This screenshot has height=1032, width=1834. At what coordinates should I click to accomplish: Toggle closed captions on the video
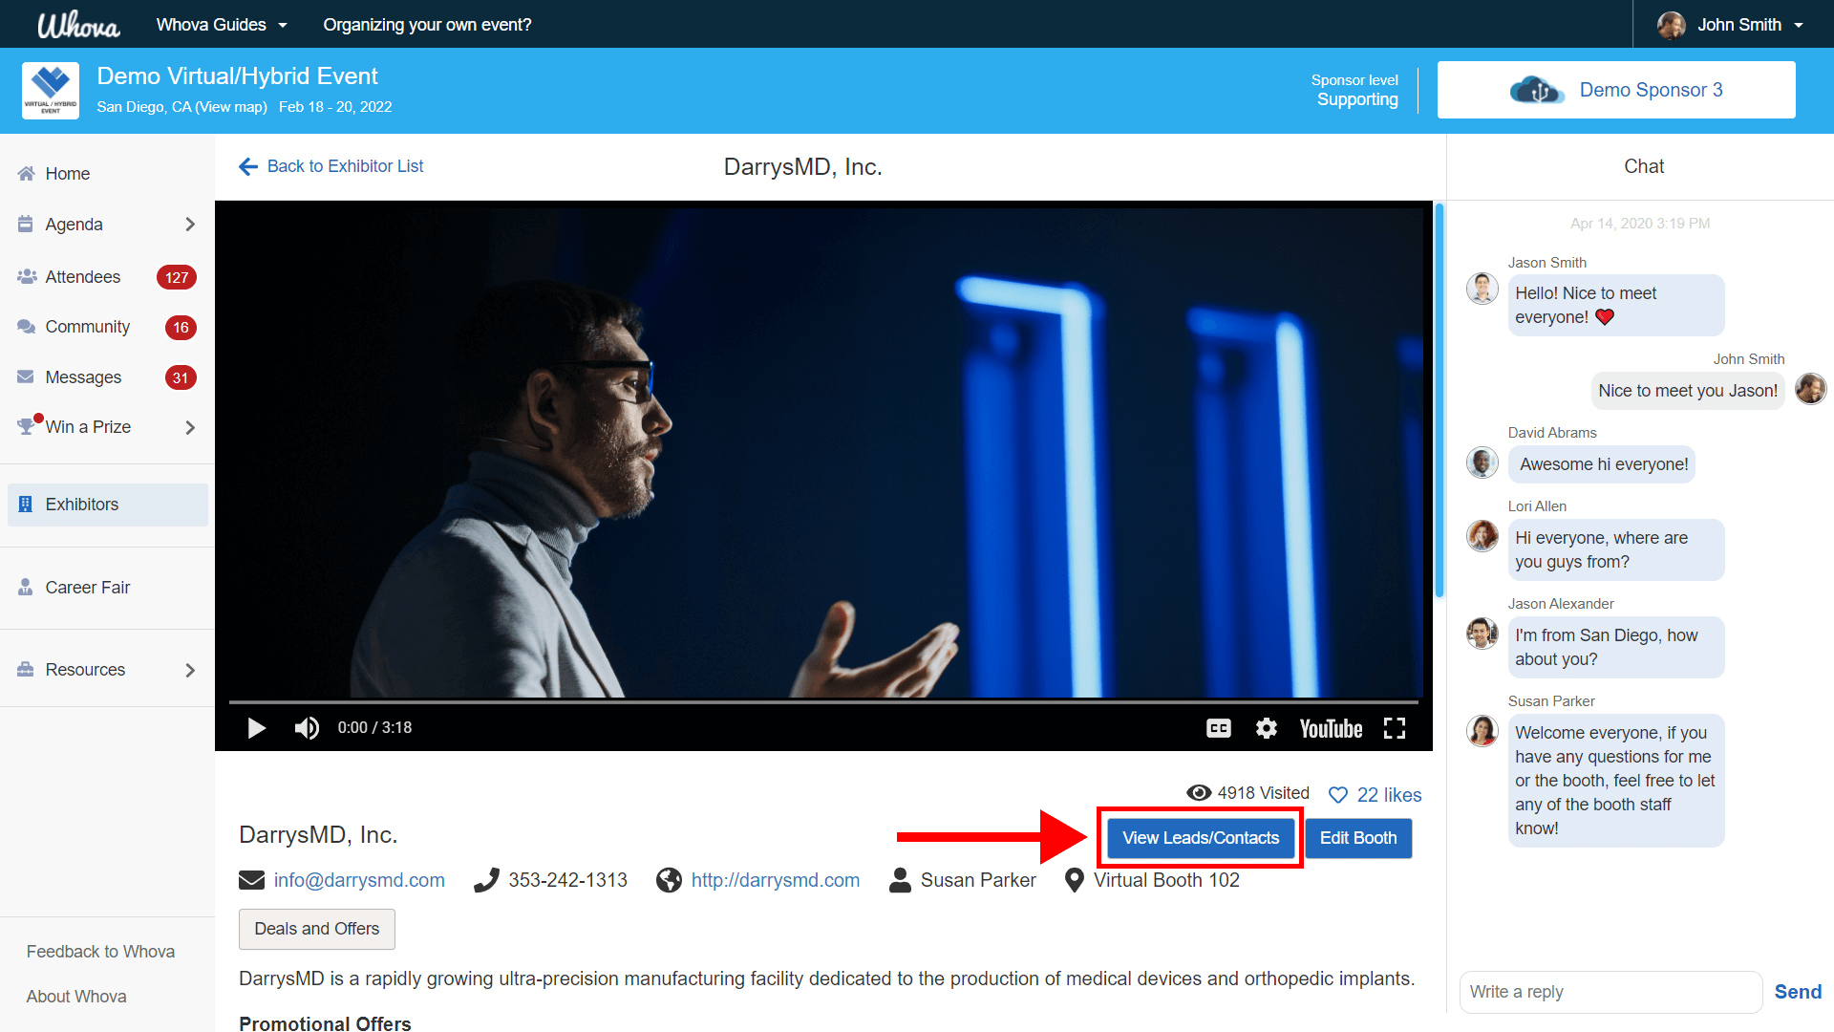pyautogui.click(x=1218, y=728)
